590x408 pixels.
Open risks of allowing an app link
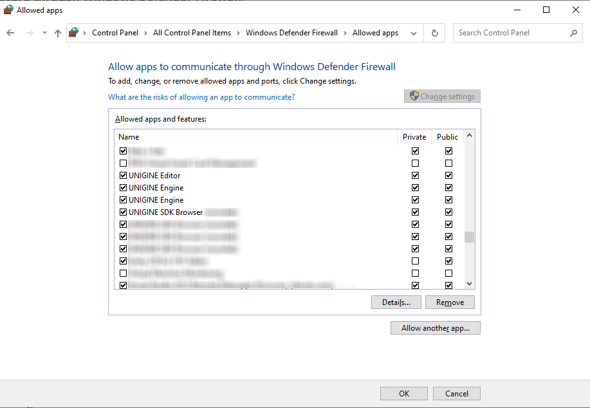pos(201,97)
